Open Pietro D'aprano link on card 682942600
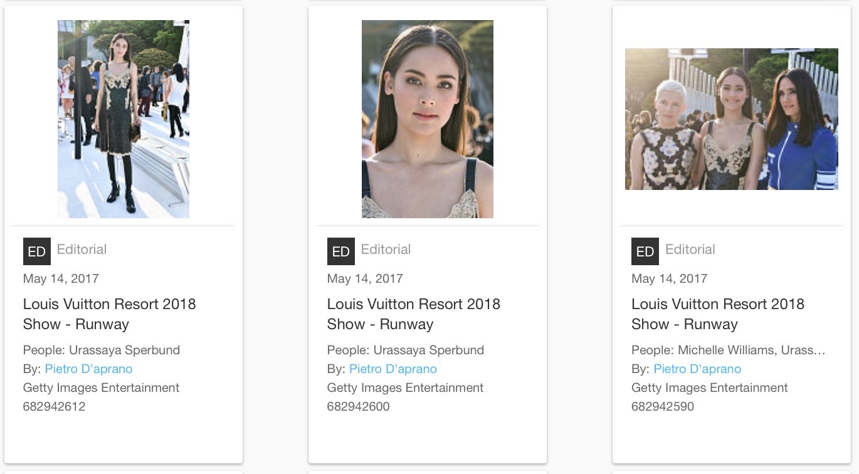The width and height of the screenshot is (859, 474). point(393,369)
